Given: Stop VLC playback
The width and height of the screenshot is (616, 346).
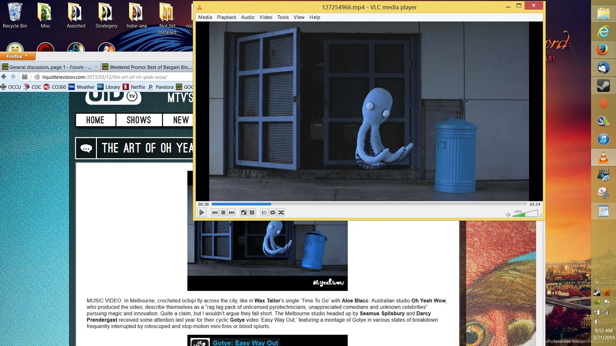Looking at the screenshot, I should [x=223, y=213].
